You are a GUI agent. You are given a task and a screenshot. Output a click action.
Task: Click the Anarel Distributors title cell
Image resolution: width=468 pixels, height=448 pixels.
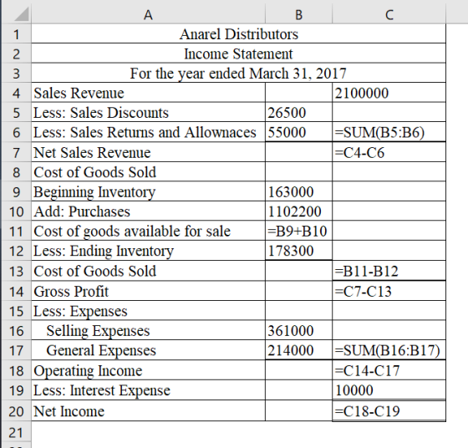pyautogui.click(x=238, y=33)
